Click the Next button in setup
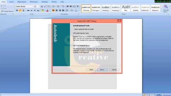The width and height of the screenshot is (171, 96). (x=102, y=70)
